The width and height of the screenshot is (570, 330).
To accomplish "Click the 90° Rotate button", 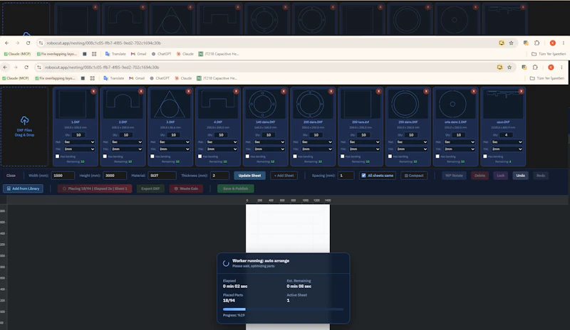I will tap(454, 176).
